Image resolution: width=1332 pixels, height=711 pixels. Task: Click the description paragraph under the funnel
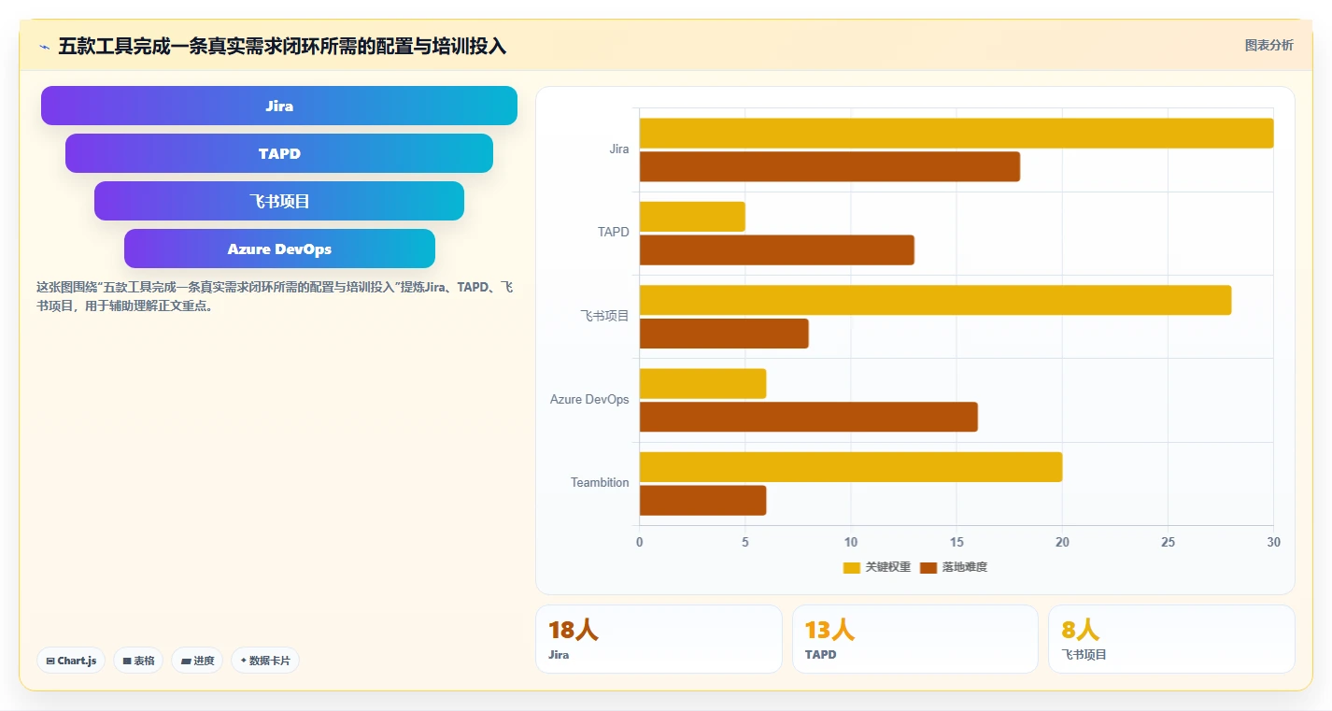click(275, 296)
